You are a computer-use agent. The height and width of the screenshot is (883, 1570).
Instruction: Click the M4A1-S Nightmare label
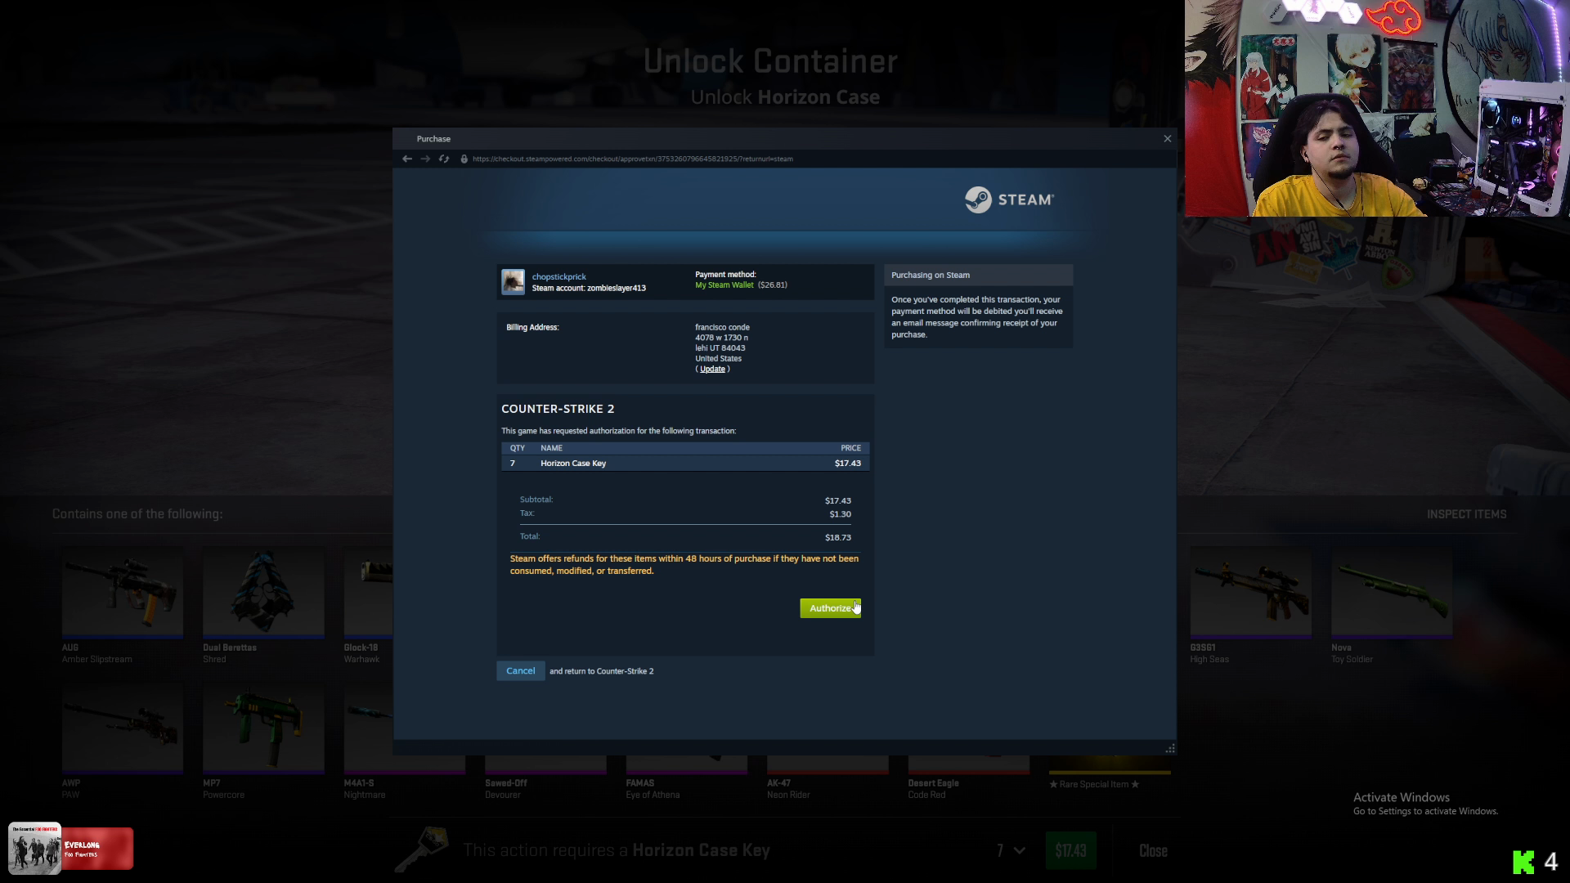(x=365, y=789)
